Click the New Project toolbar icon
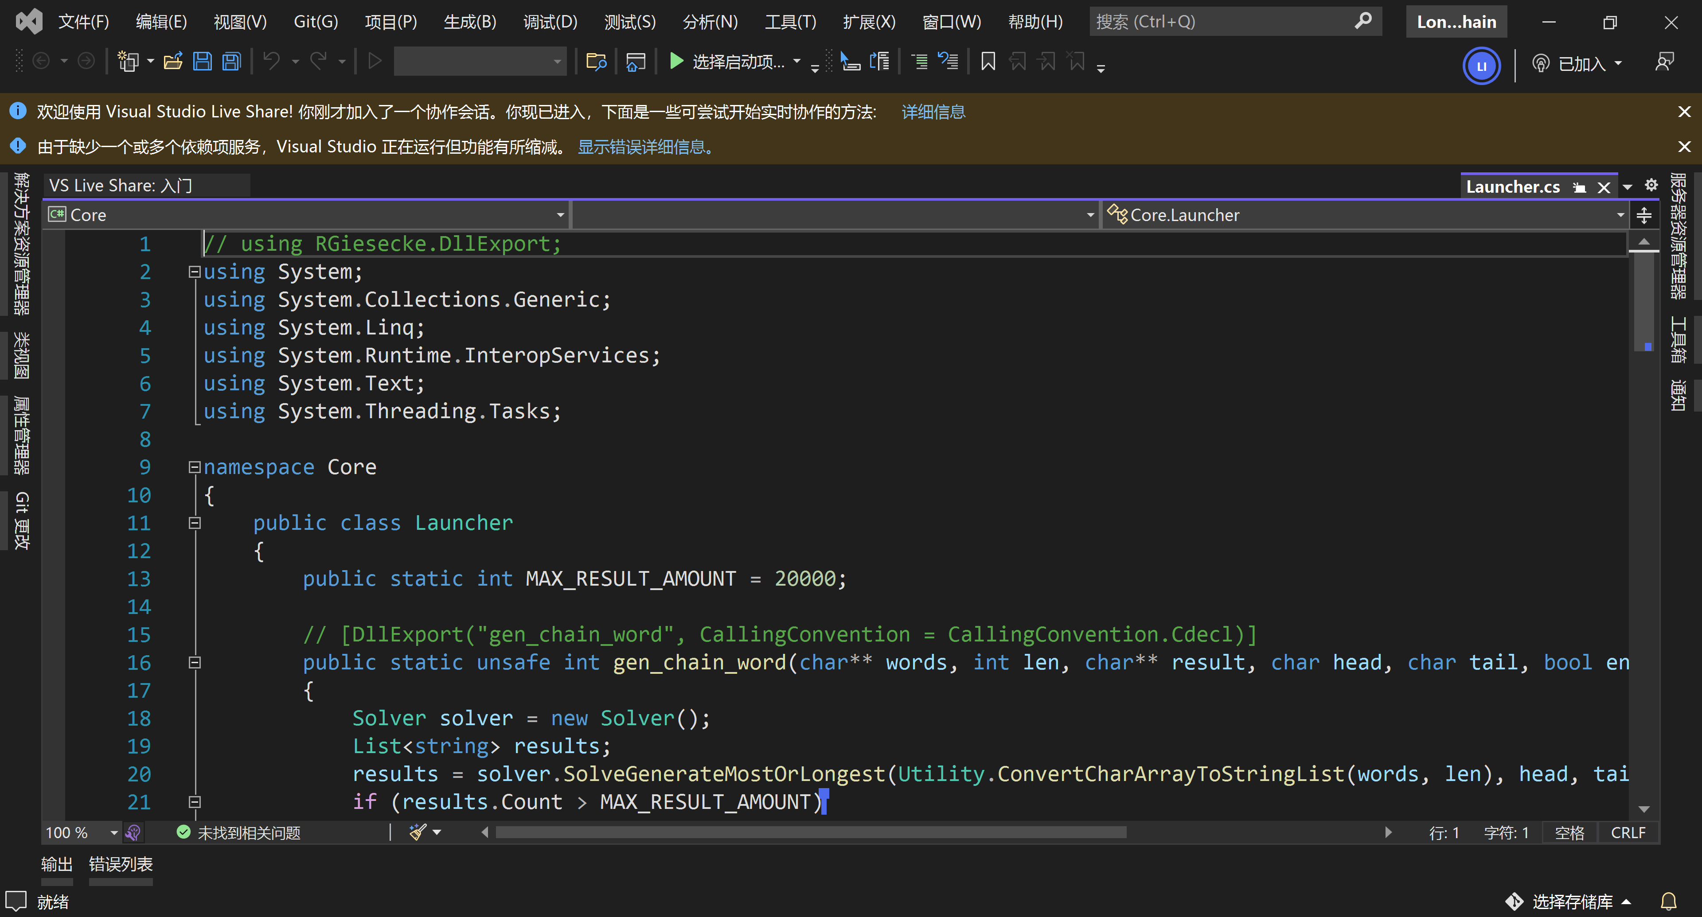 point(128,62)
